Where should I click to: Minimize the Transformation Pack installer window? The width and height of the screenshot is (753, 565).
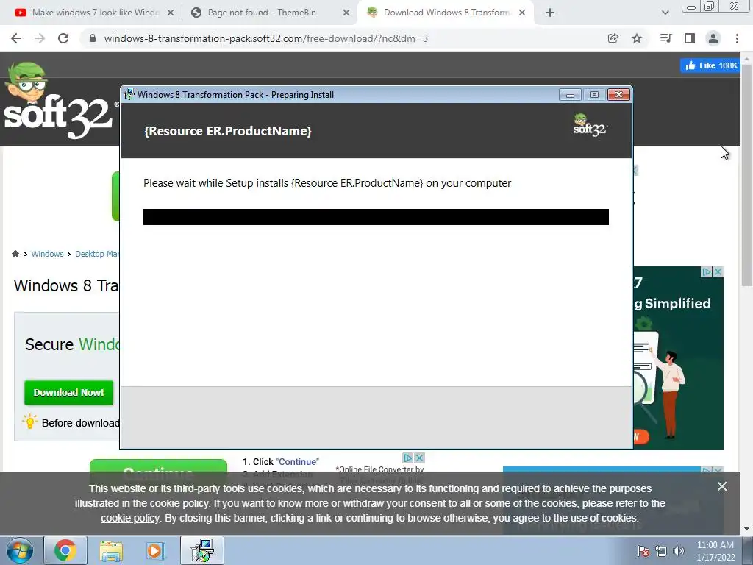tap(570, 95)
